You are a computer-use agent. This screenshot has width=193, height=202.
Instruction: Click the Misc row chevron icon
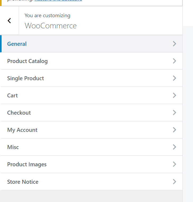point(174,147)
